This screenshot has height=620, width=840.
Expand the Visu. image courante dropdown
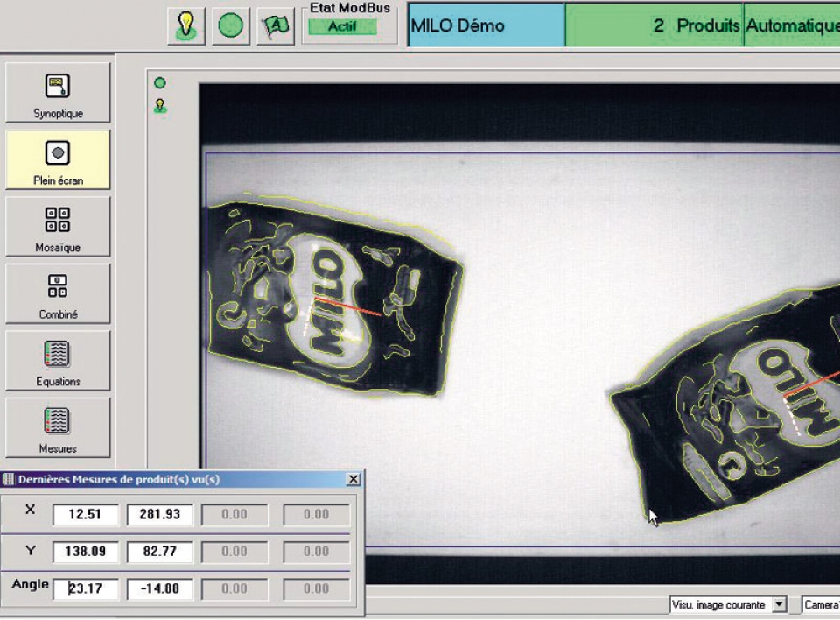point(780,605)
